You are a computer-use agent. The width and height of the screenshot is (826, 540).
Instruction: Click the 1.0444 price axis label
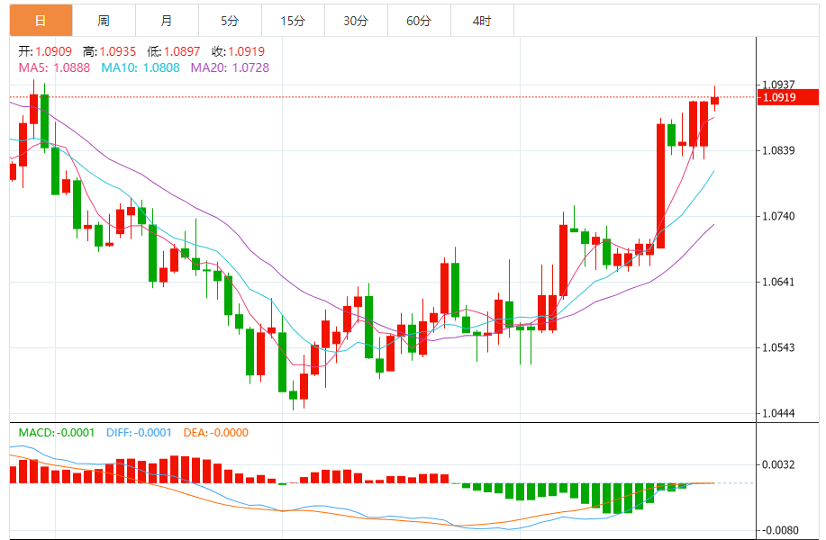tap(778, 413)
